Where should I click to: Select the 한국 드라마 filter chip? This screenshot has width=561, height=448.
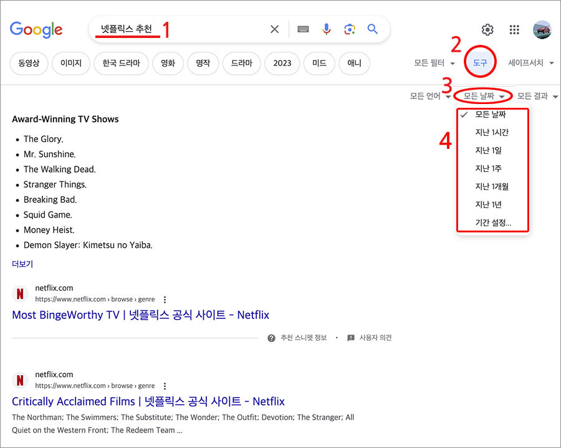tap(121, 64)
